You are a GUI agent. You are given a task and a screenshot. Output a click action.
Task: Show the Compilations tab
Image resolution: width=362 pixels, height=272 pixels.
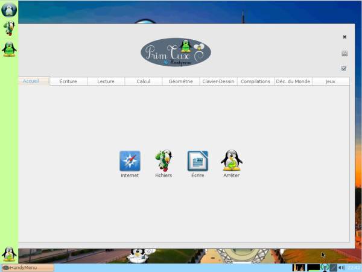256,81
